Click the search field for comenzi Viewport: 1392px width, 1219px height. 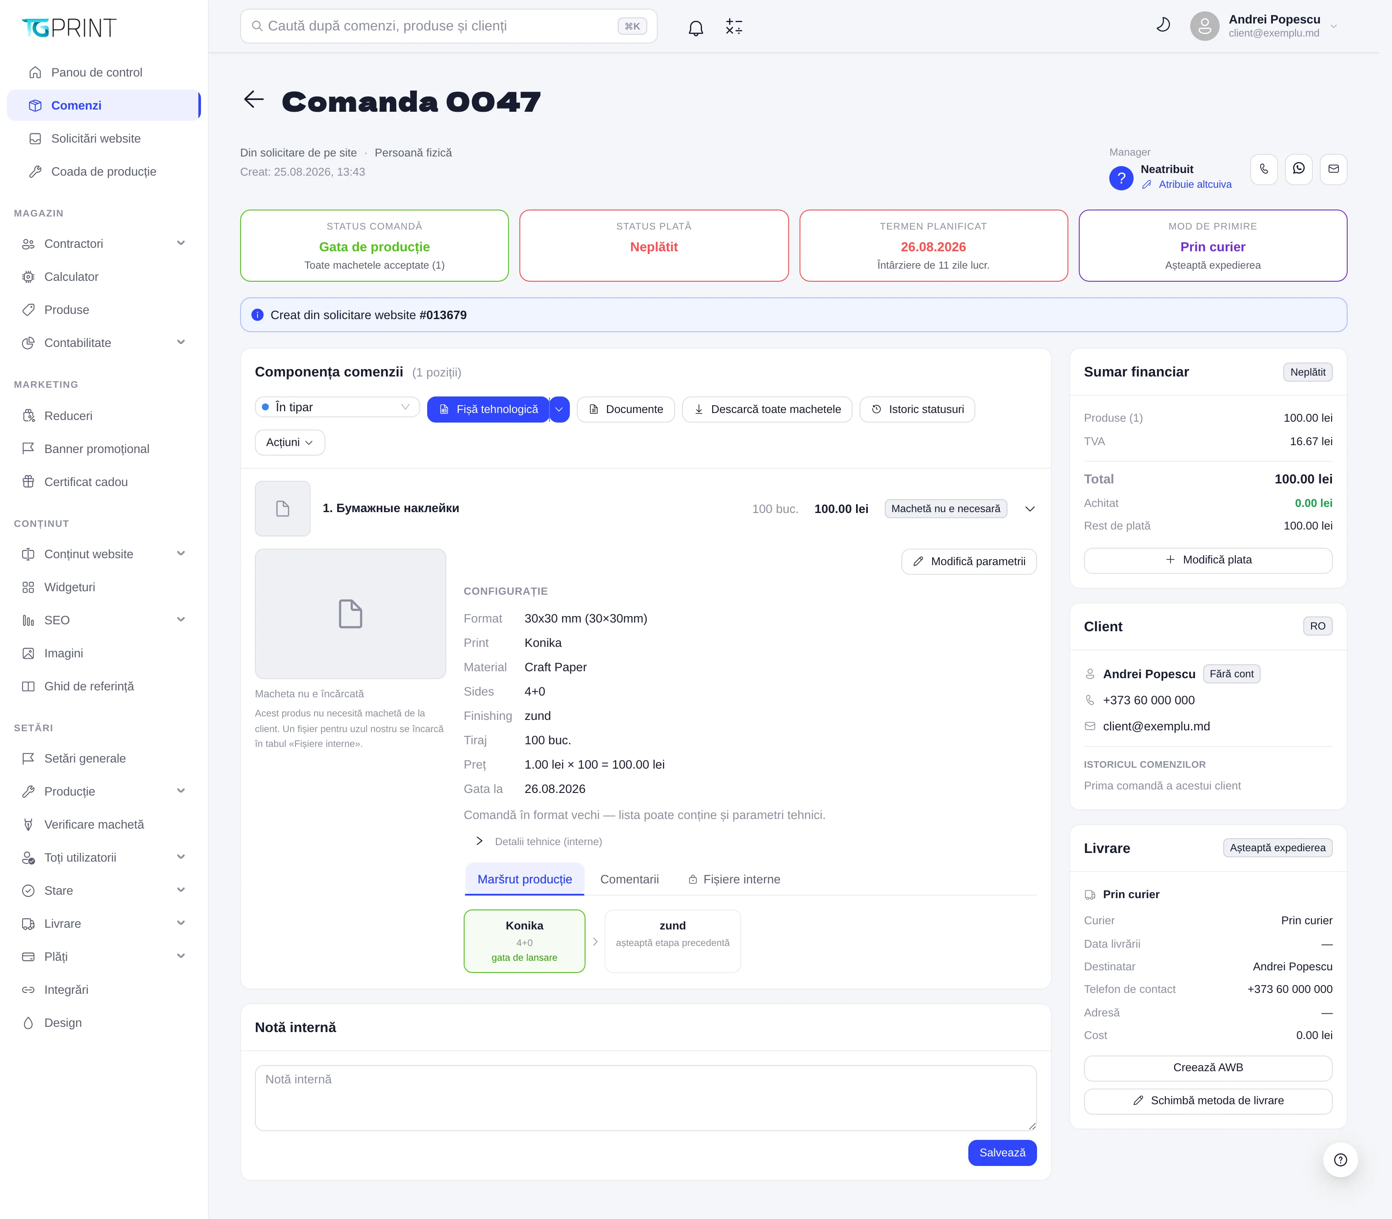(x=448, y=26)
